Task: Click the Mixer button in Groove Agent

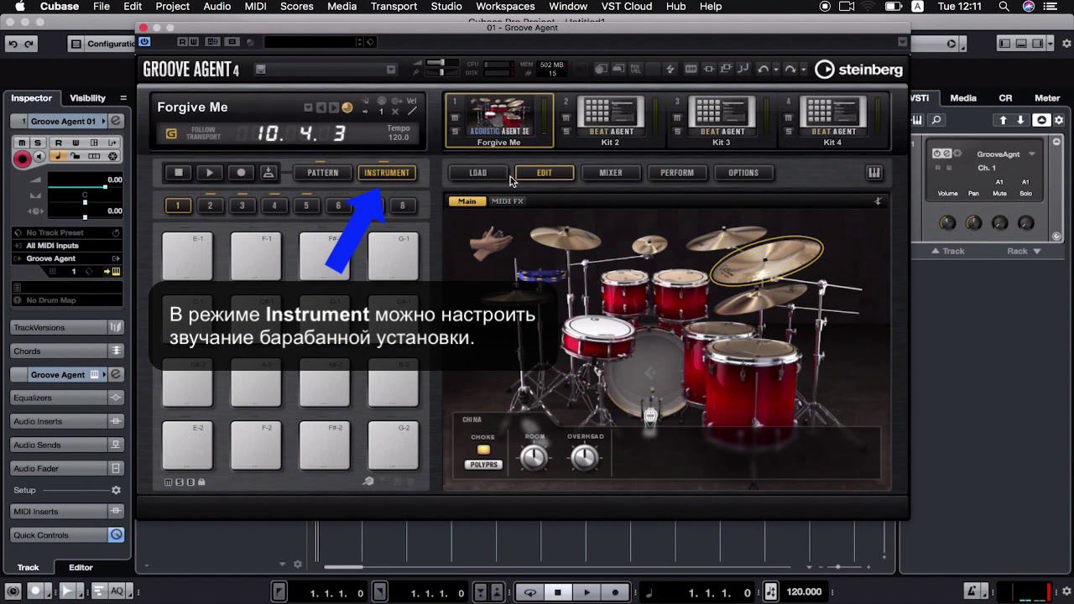Action: [611, 172]
